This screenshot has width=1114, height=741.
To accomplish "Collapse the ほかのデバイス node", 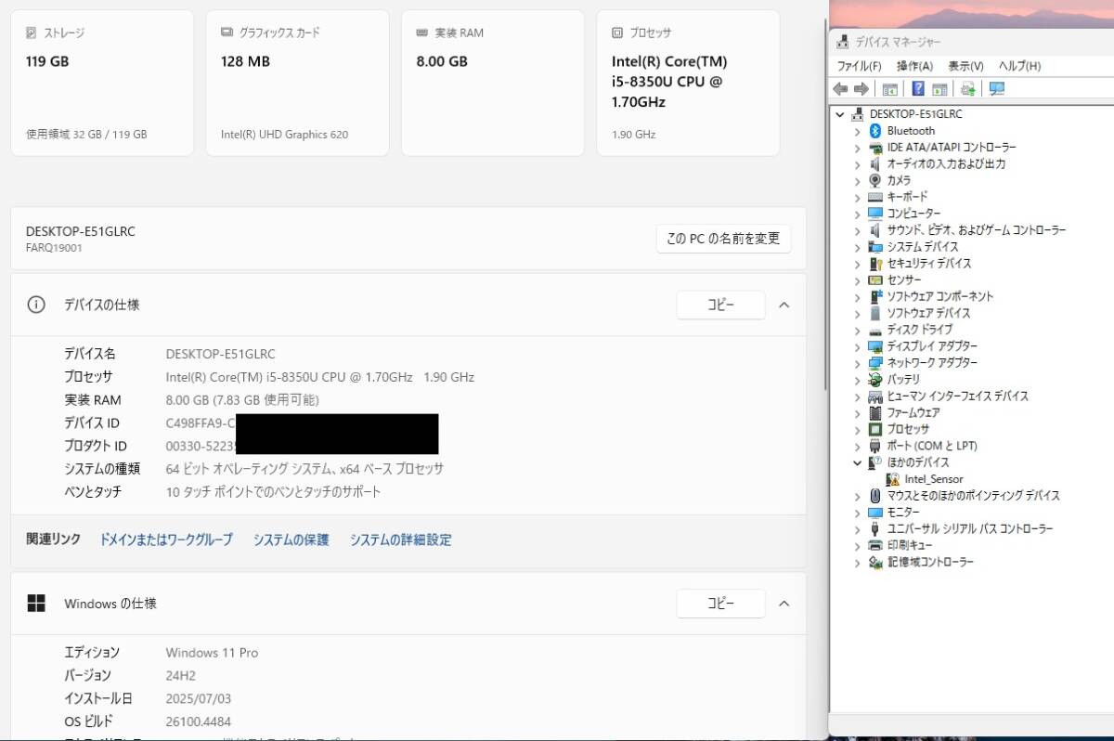I will click(x=858, y=462).
